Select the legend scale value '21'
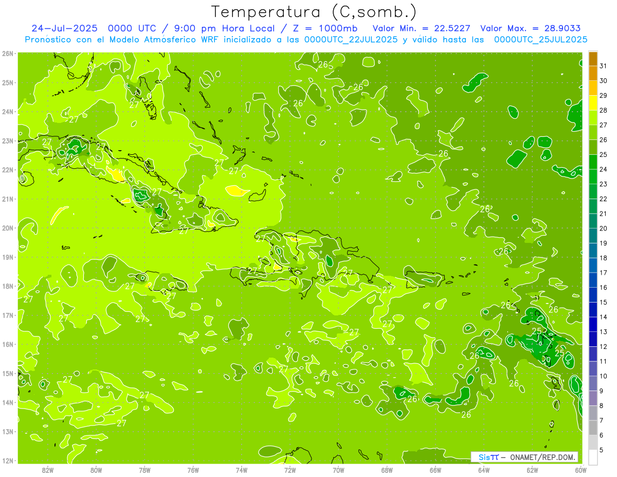Viewport: 617px width, 477px height. 604,214
